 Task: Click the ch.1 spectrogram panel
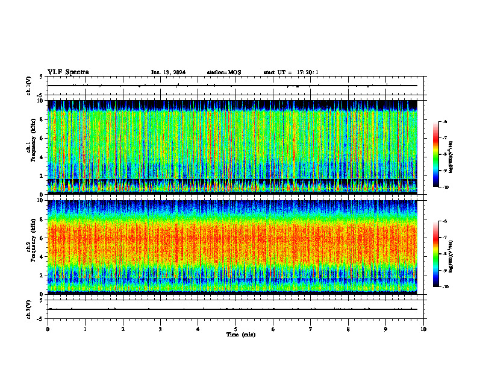pos(232,147)
